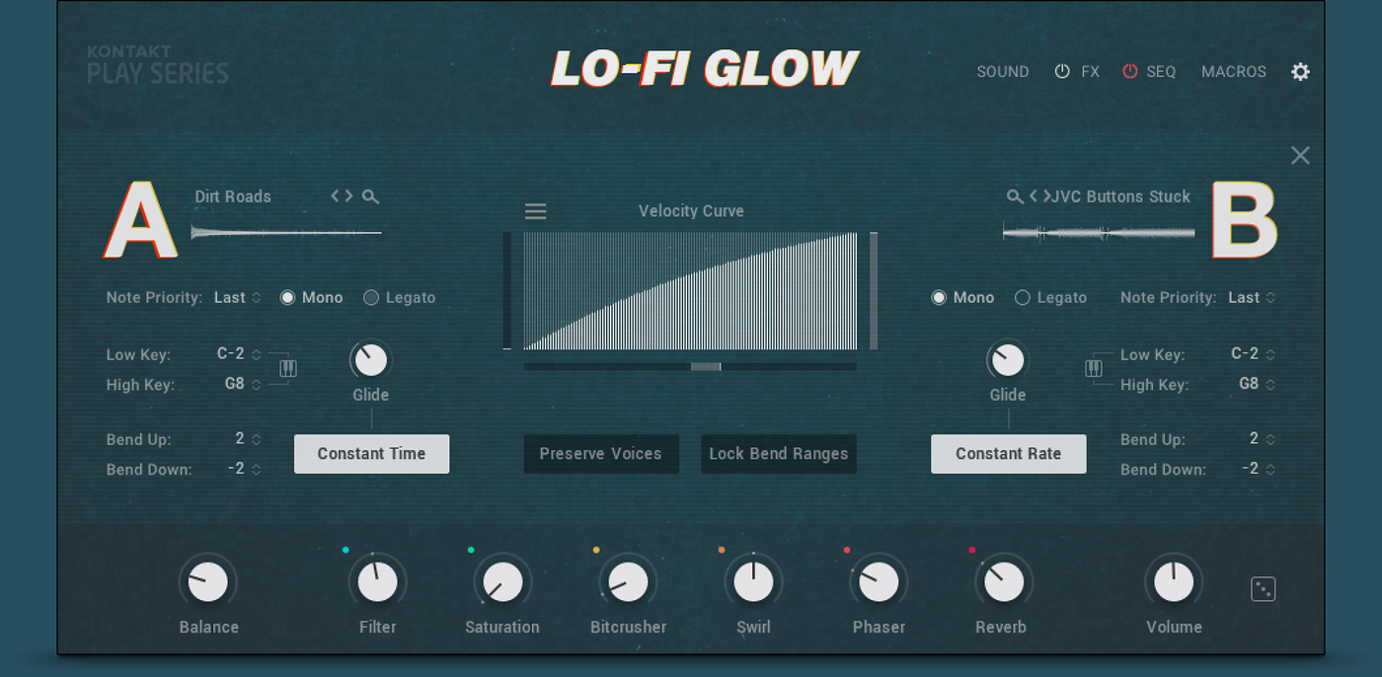Open the SOUND page
This screenshot has height=677, width=1382.
point(1003,71)
